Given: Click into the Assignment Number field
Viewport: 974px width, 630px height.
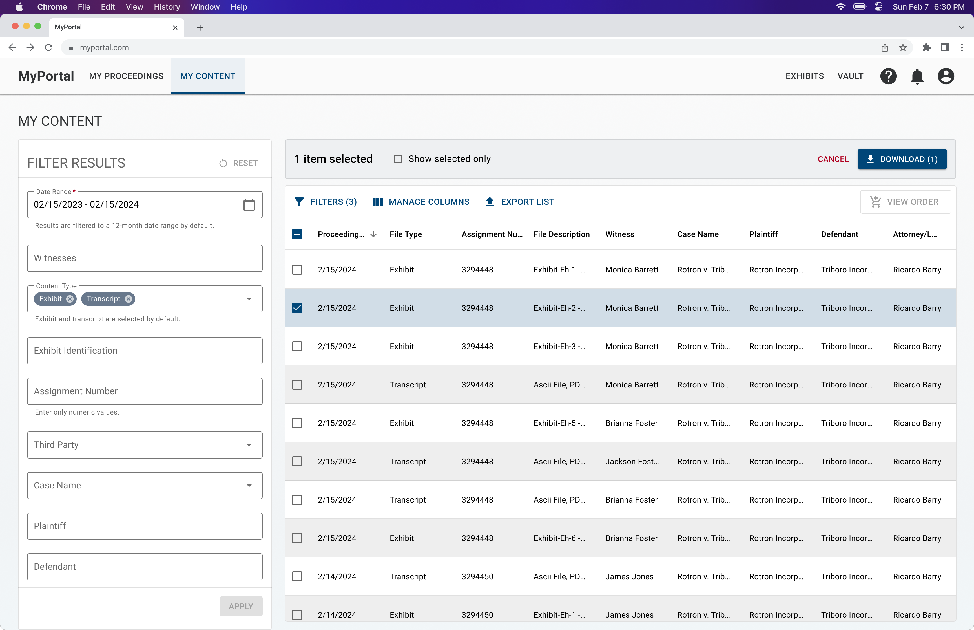Looking at the screenshot, I should 145,391.
